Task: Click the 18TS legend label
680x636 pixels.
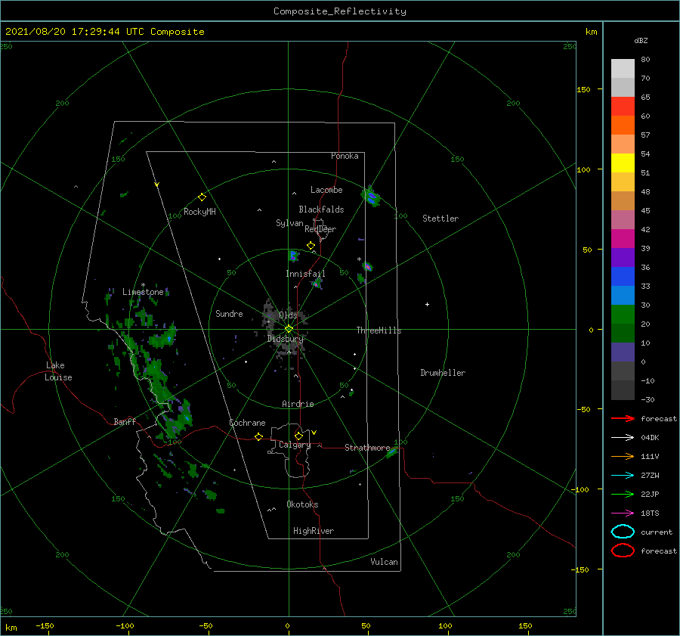Action: point(650,513)
